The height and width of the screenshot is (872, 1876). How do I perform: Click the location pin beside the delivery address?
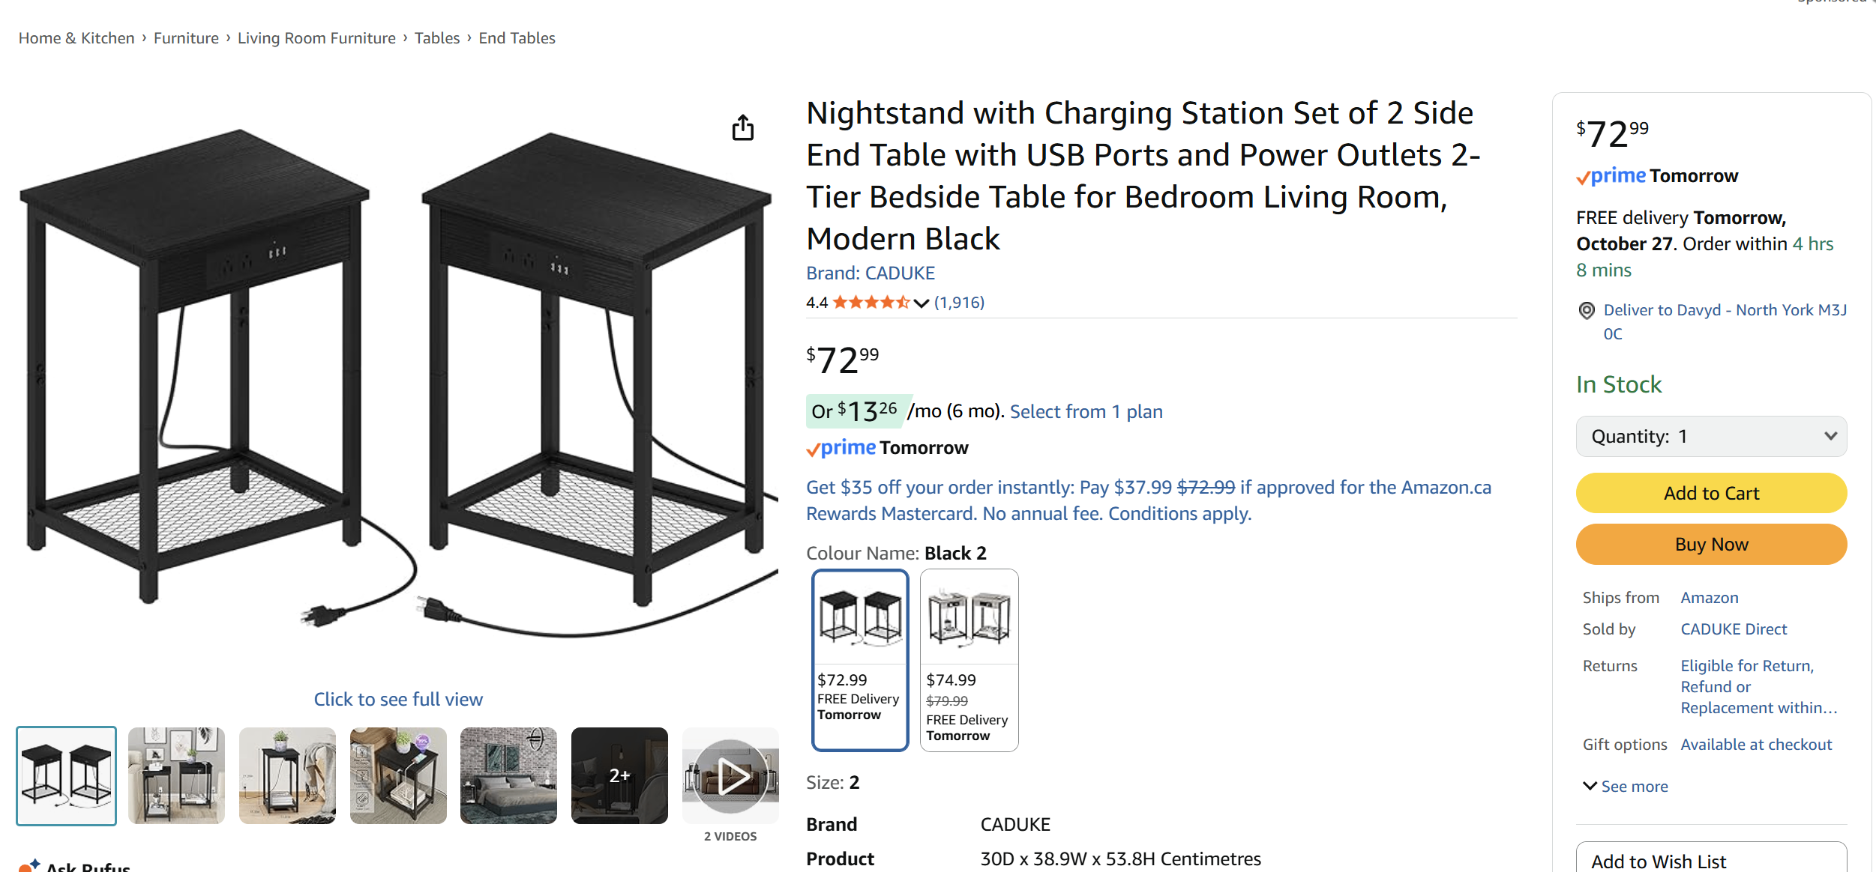click(x=1586, y=310)
